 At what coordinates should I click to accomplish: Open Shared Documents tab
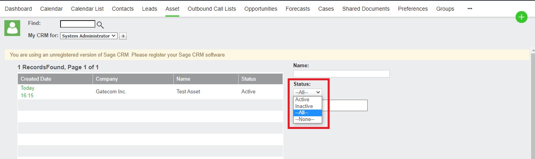coord(366,9)
